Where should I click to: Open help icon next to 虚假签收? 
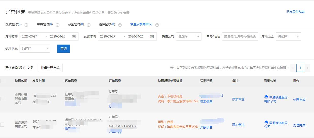pyautogui.click(x=120, y=25)
